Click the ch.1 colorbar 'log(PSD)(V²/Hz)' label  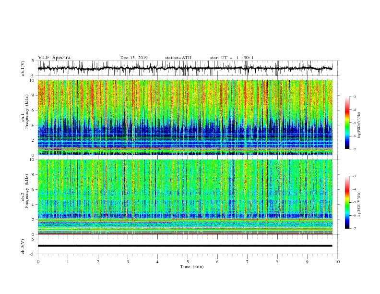(x=359, y=125)
